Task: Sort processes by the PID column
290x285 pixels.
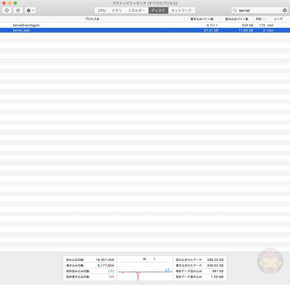Action: [x=258, y=18]
